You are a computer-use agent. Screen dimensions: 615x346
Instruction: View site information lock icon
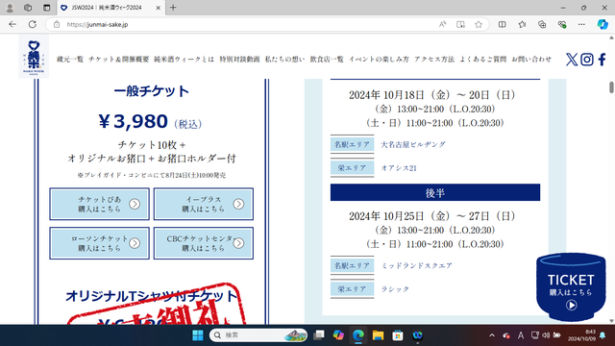point(57,24)
